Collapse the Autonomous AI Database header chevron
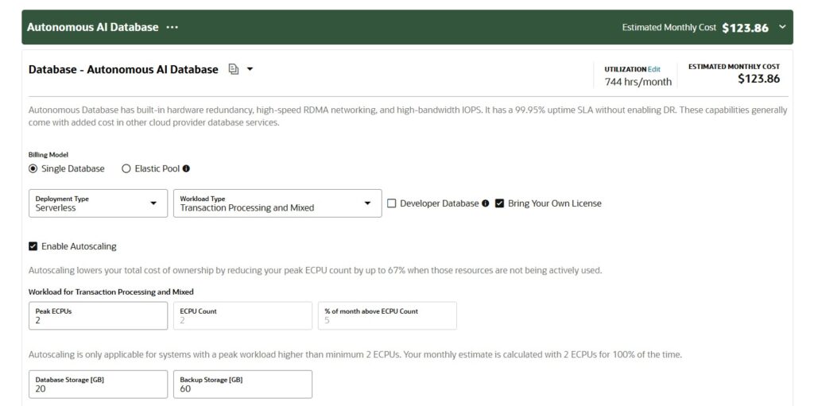This screenshot has width=814, height=406. coord(782,27)
